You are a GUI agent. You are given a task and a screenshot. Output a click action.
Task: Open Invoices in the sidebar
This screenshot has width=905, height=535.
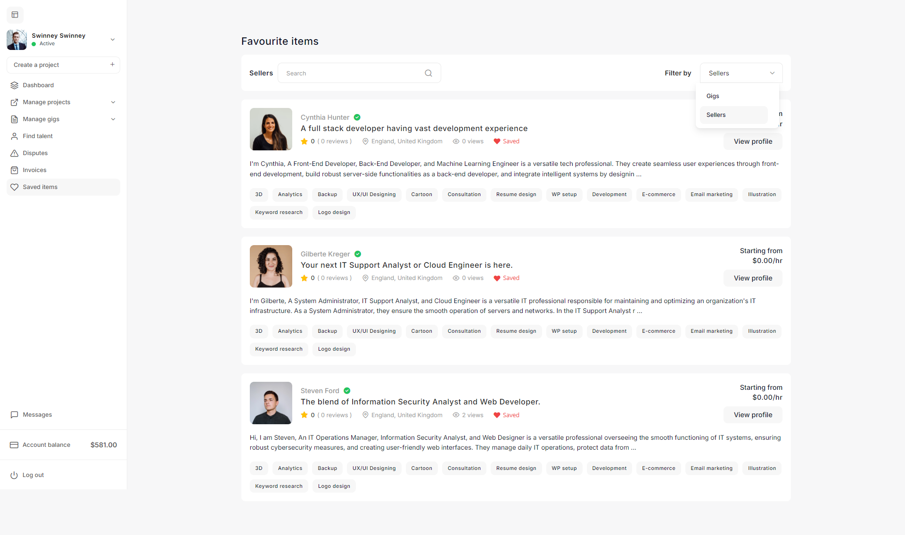(x=34, y=170)
